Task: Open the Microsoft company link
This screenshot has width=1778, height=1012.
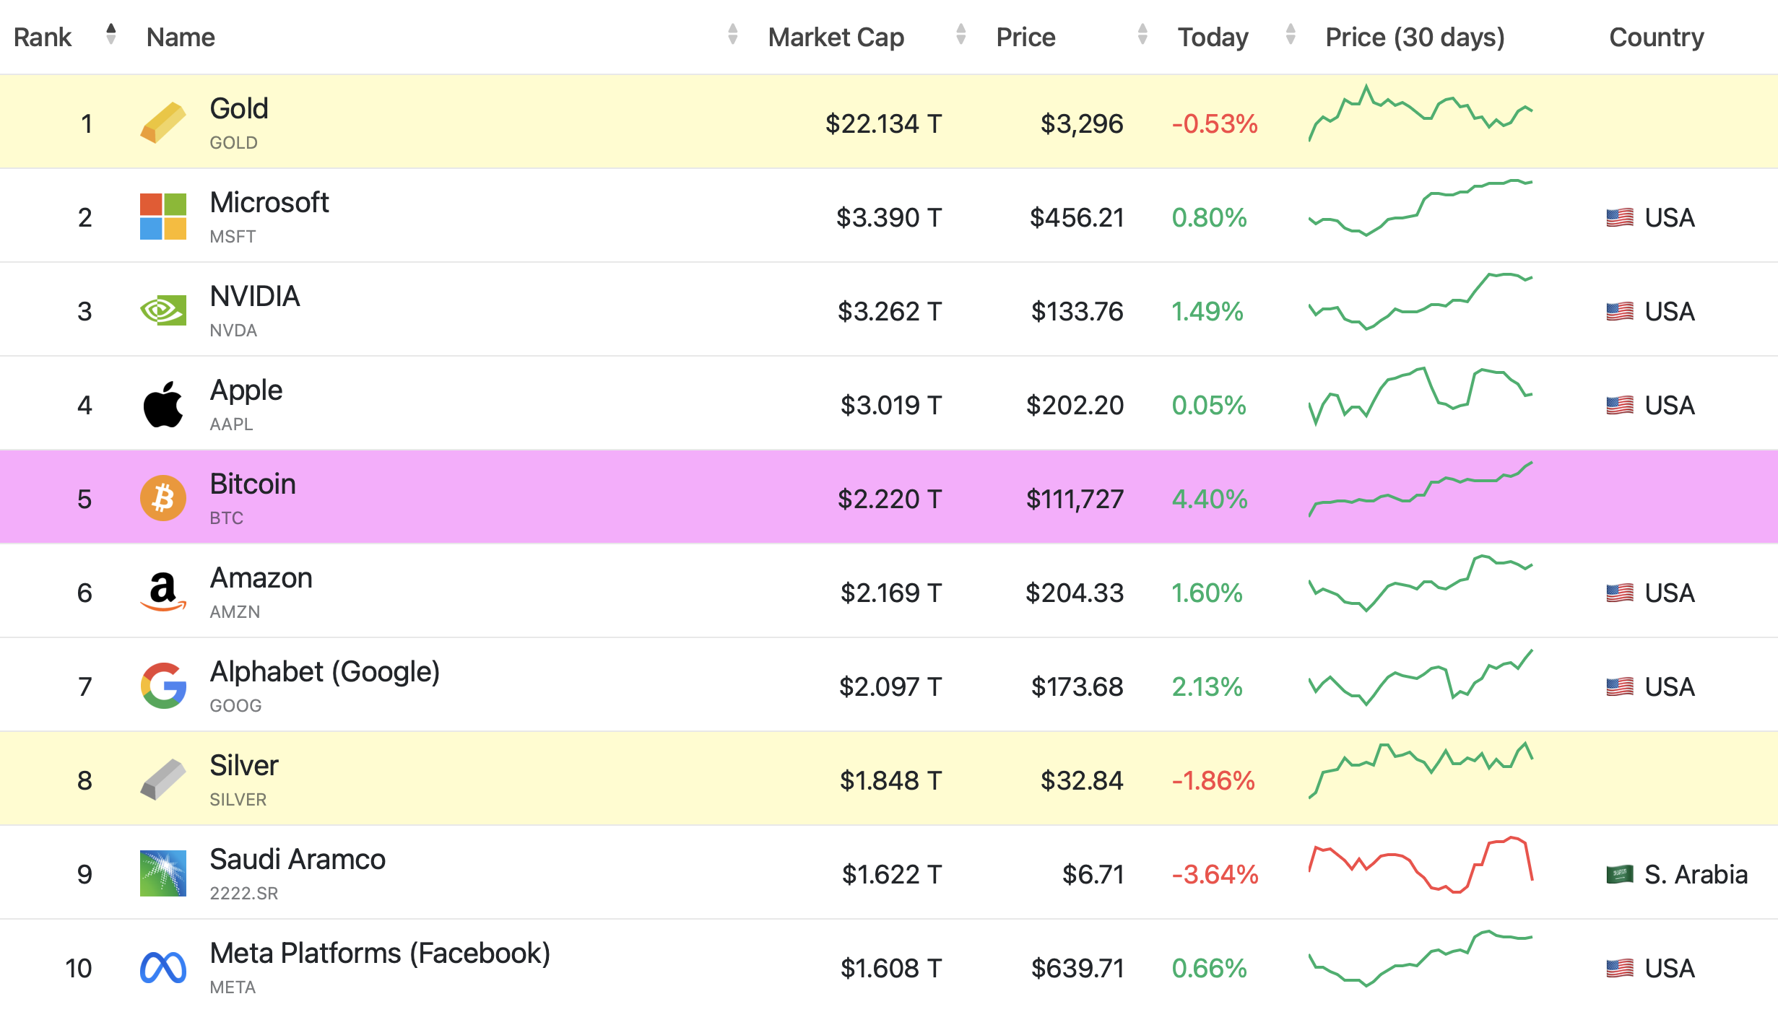Action: tap(269, 202)
